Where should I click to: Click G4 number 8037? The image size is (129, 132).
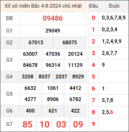click(44, 77)
